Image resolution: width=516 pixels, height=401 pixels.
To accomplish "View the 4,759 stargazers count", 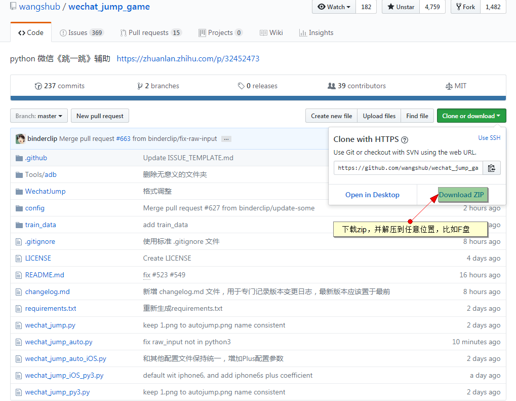I will [432, 7].
